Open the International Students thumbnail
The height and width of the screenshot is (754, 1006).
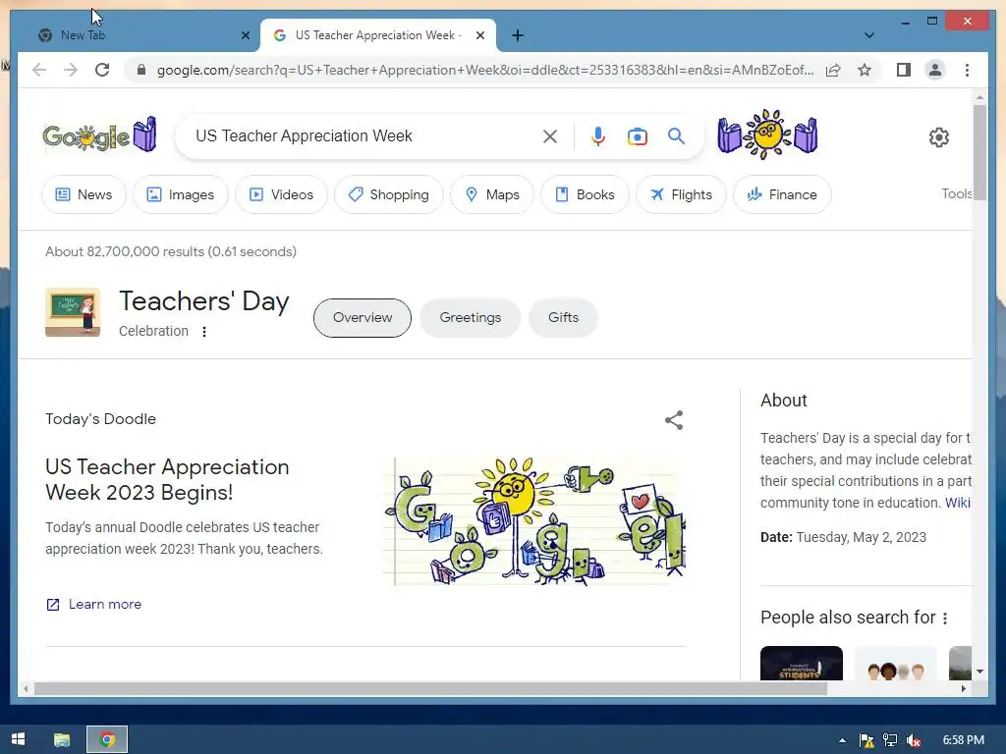click(802, 663)
